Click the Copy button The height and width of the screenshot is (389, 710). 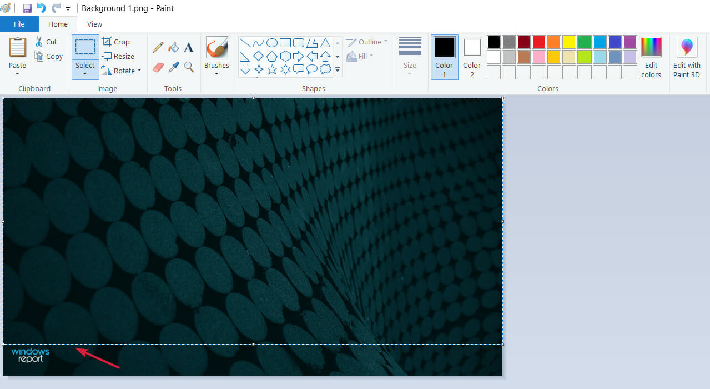click(x=49, y=56)
